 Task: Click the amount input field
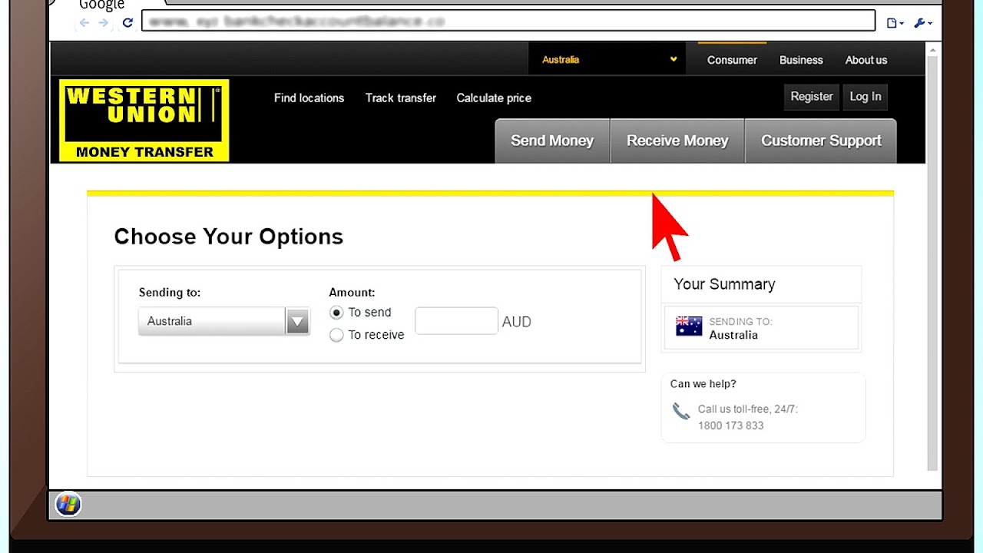click(x=456, y=321)
